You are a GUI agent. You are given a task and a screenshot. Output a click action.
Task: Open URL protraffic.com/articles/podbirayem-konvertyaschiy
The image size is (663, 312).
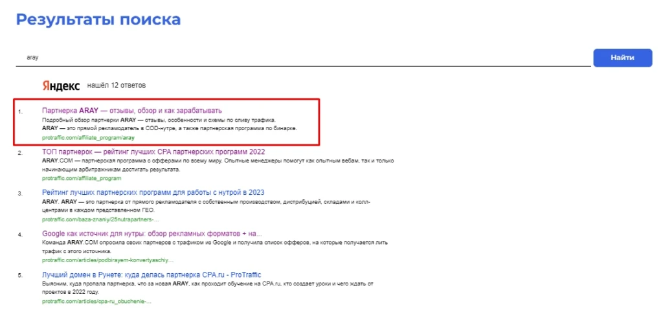click(x=108, y=260)
